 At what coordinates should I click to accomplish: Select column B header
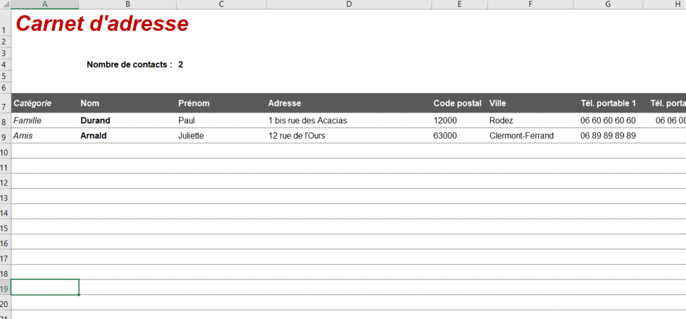coord(128,5)
